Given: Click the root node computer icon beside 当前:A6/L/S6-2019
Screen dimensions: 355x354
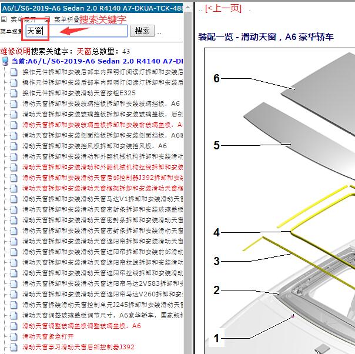Looking at the screenshot, I should 5,61.
